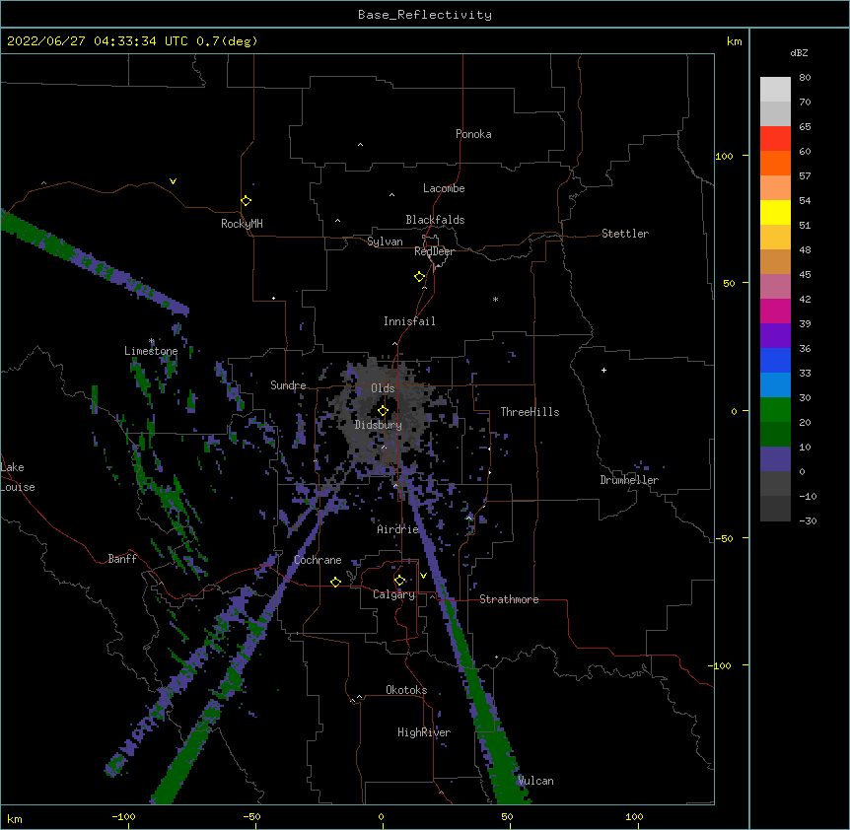Click the Lacombe city label
Image resolution: width=850 pixels, height=830 pixels.
point(444,188)
